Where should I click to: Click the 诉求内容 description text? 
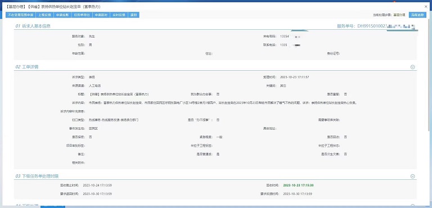(223, 103)
